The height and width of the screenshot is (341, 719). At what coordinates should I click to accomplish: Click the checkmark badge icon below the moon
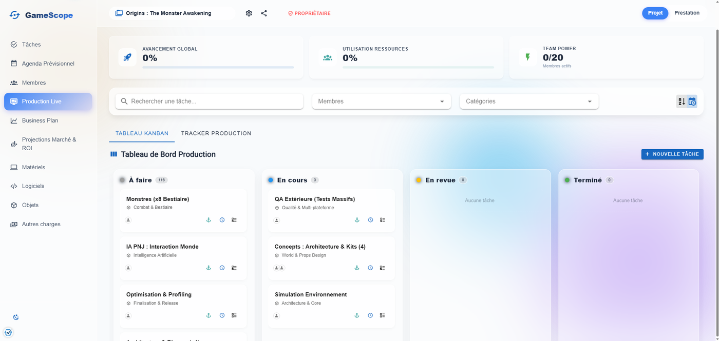pos(8,332)
